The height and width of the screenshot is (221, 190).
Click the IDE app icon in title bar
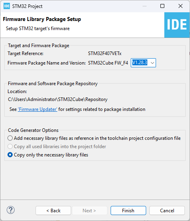7,6
